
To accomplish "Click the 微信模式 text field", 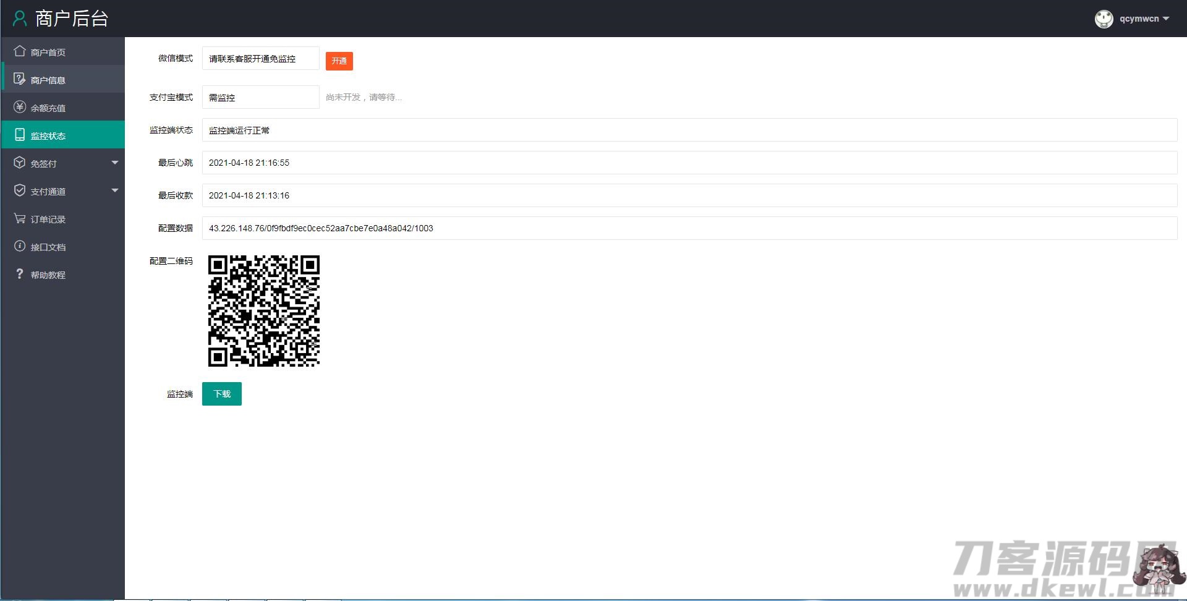I will 260,59.
